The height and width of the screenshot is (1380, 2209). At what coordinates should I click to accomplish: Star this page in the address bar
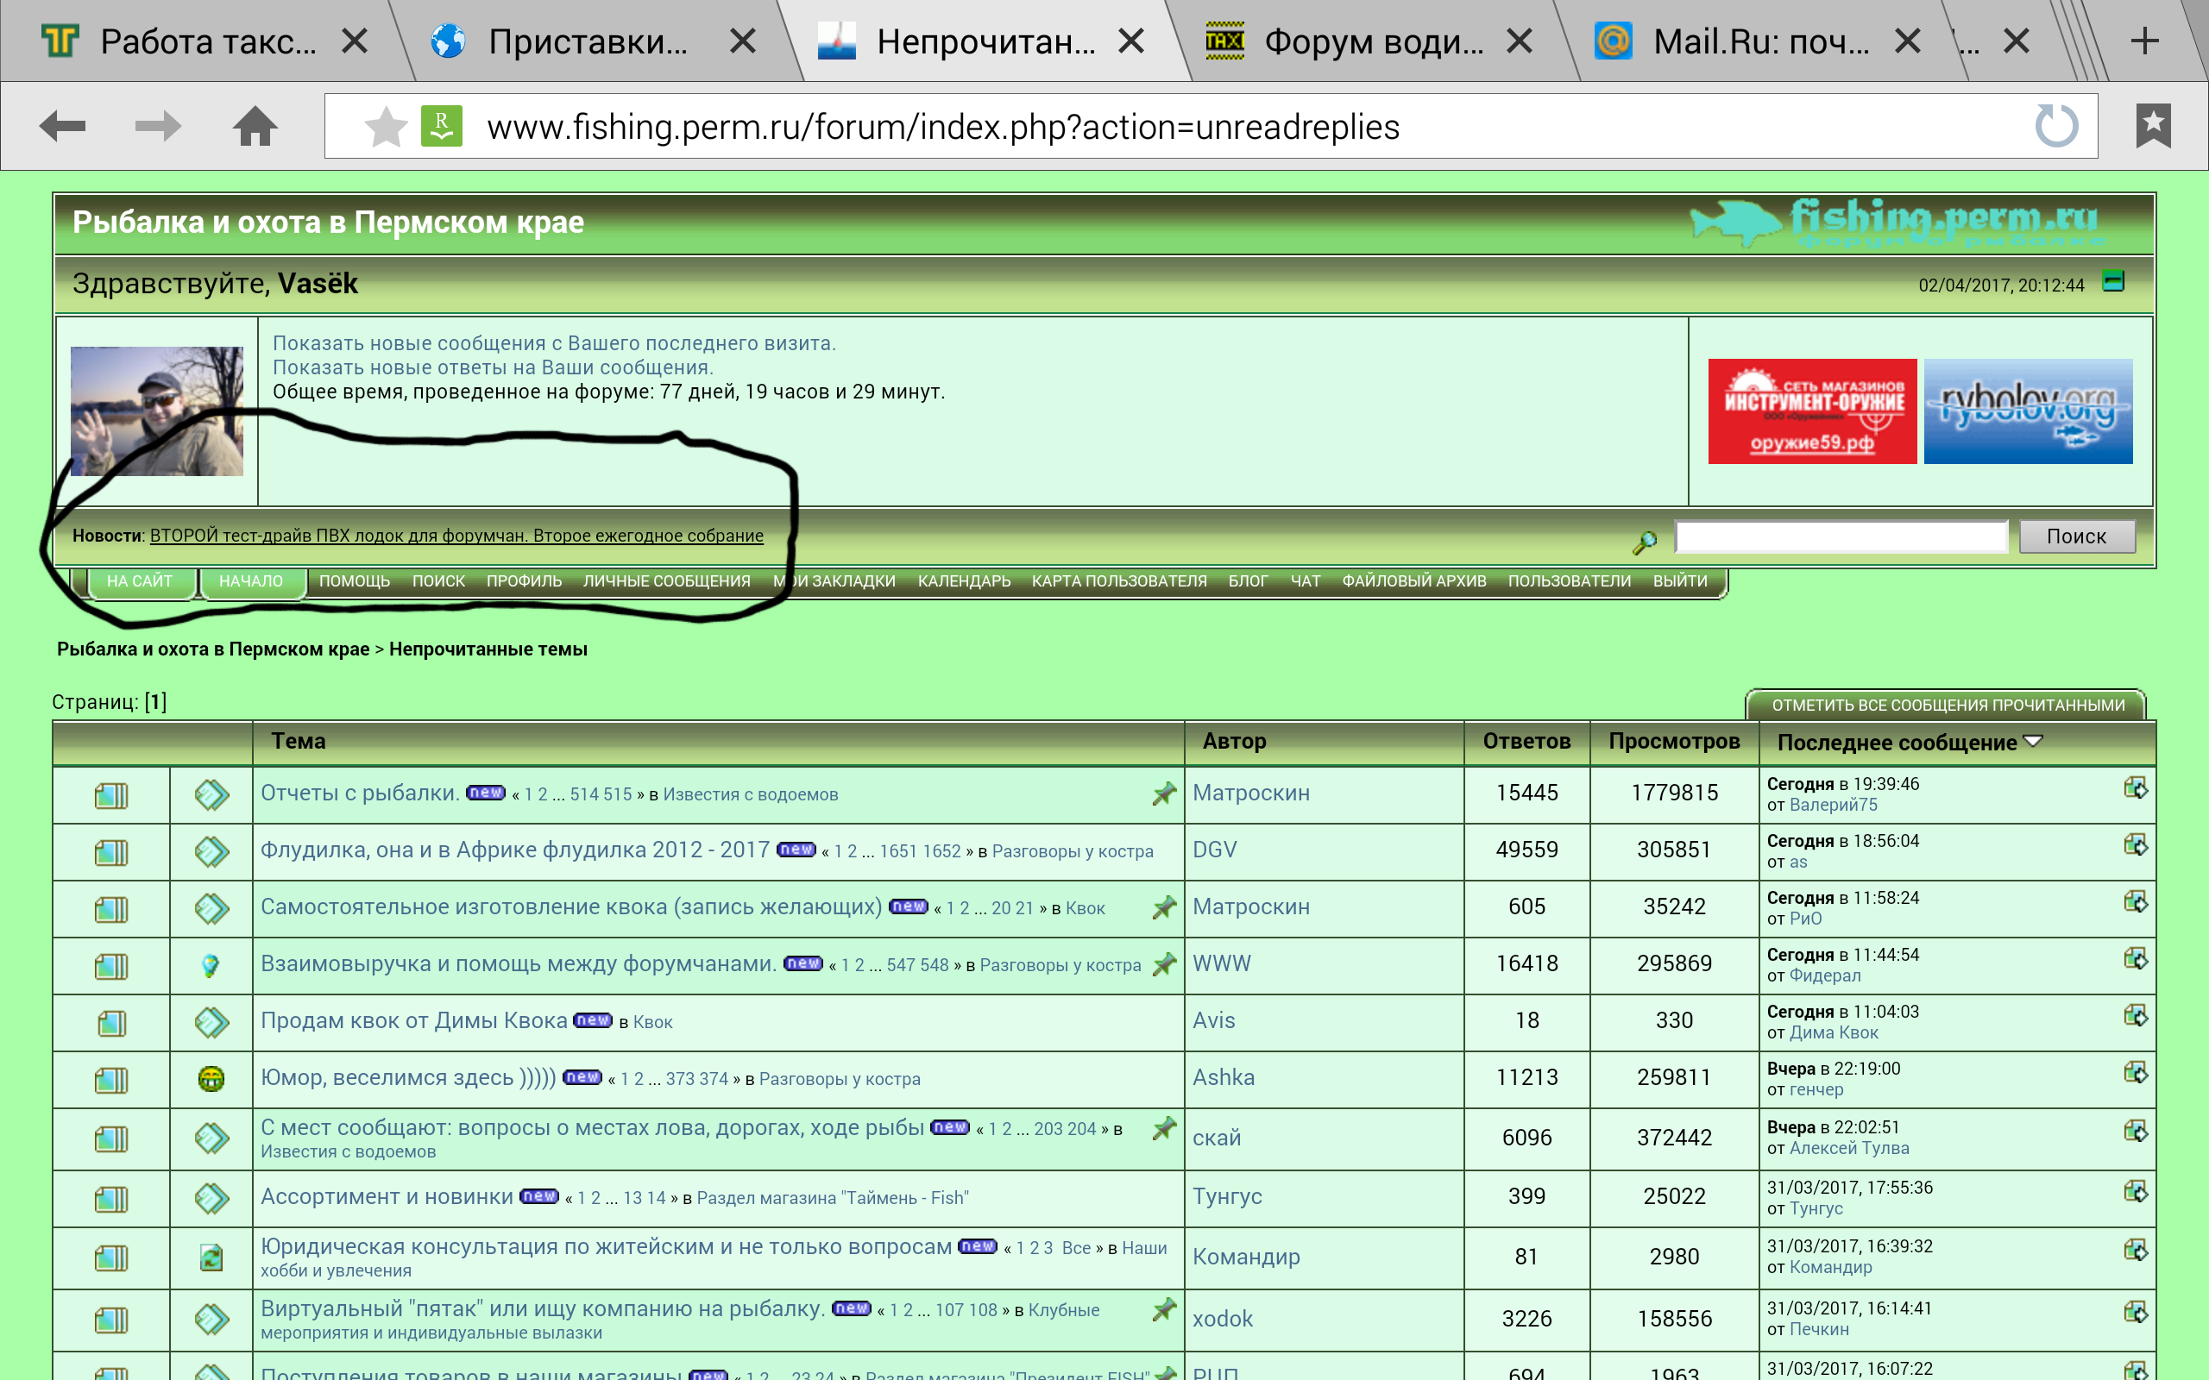pyautogui.click(x=385, y=126)
